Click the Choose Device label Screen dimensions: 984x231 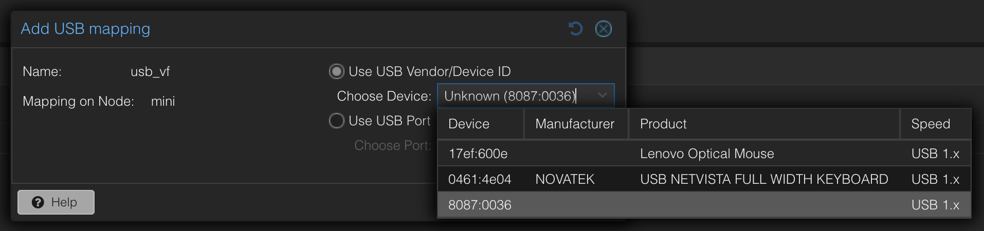tap(384, 96)
